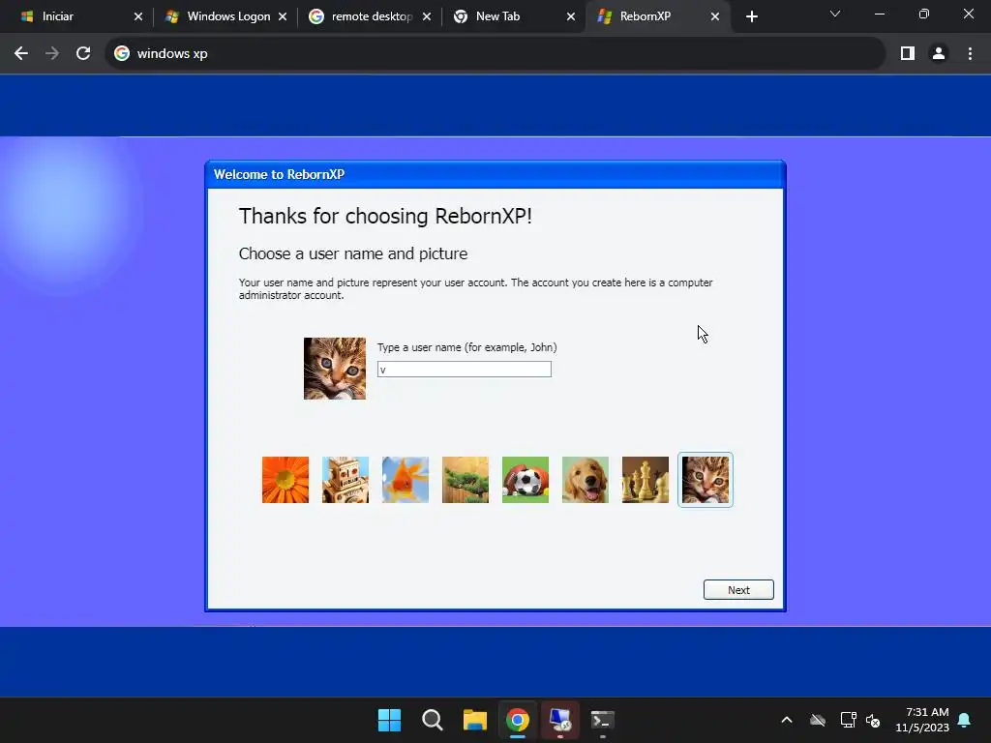Image resolution: width=991 pixels, height=743 pixels.
Task: Open the Chrome three-dot menu
Action: point(970,54)
